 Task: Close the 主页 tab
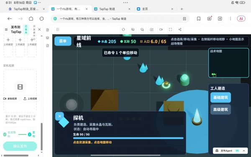click(172, 9)
